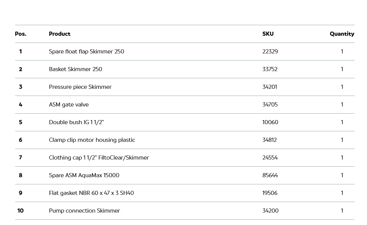This screenshot has height=225, width=367.
Task: Click Pump connection Skimmer product
Action: [84, 211]
